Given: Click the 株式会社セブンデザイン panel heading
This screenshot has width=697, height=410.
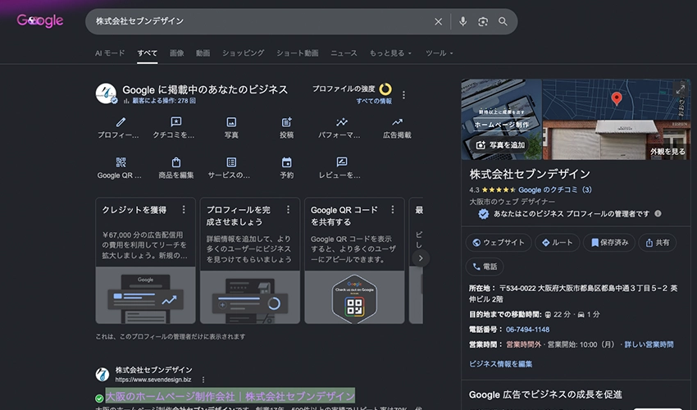Looking at the screenshot, I should coord(530,174).
